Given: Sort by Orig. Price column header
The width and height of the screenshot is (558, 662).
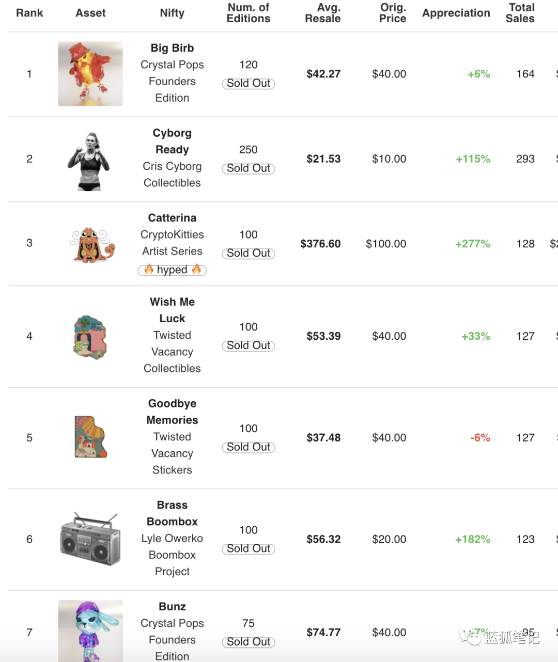Looking at the screenshot, I should point(393,13).
